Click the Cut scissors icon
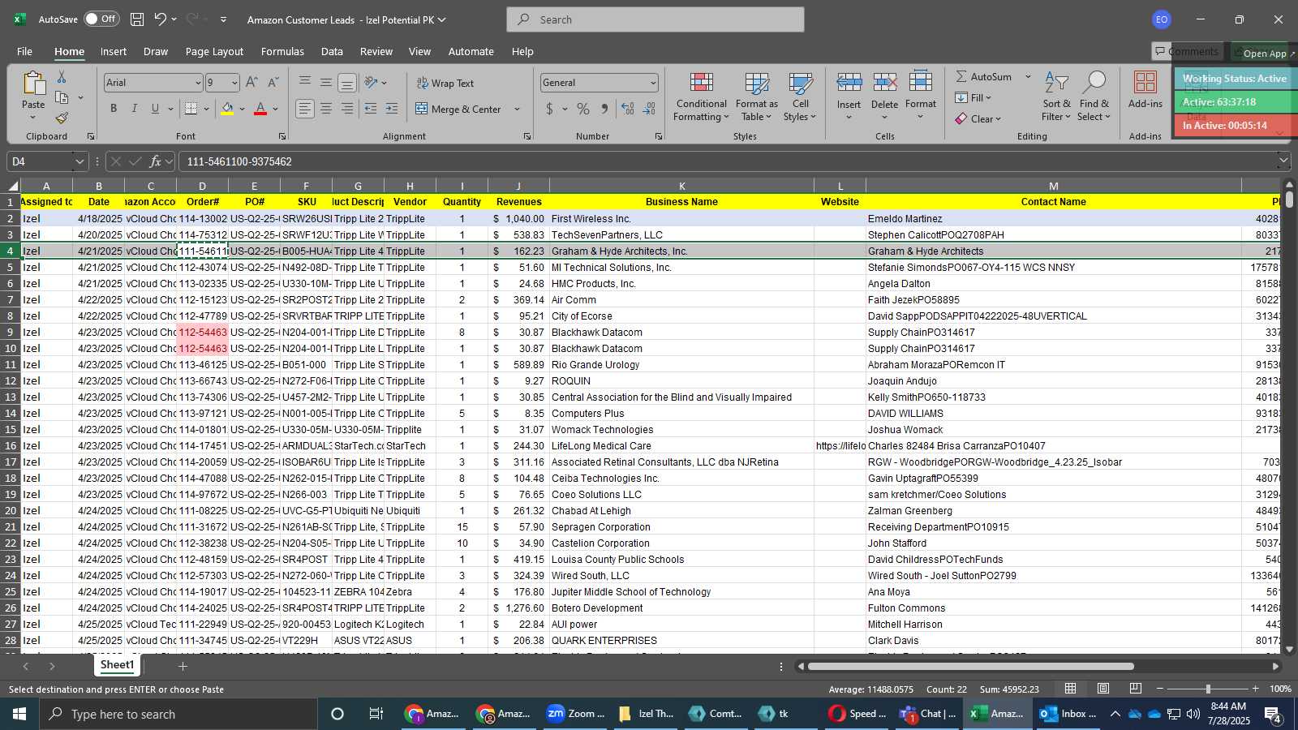This screenshot has width=1298, height=730. (62, 77)
